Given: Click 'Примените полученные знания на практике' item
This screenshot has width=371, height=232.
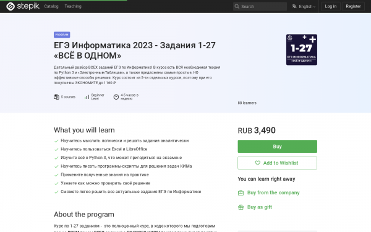Looking at the screenshot, I should coord(105,174).
